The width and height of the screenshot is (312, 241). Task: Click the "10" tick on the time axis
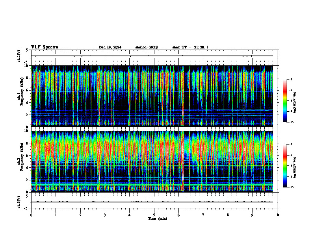coord(277,215)
